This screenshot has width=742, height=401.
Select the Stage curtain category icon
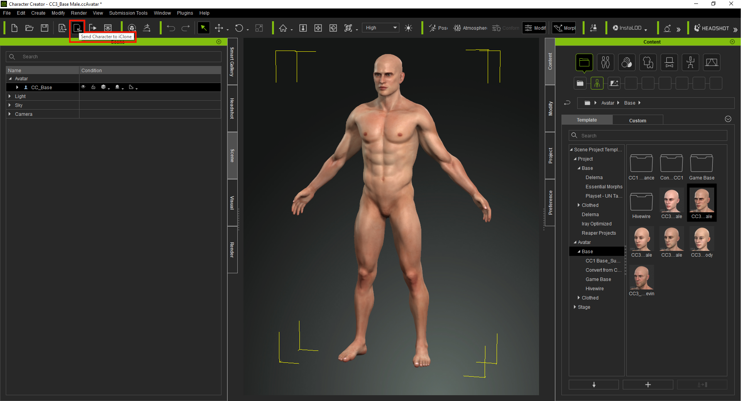712,63
